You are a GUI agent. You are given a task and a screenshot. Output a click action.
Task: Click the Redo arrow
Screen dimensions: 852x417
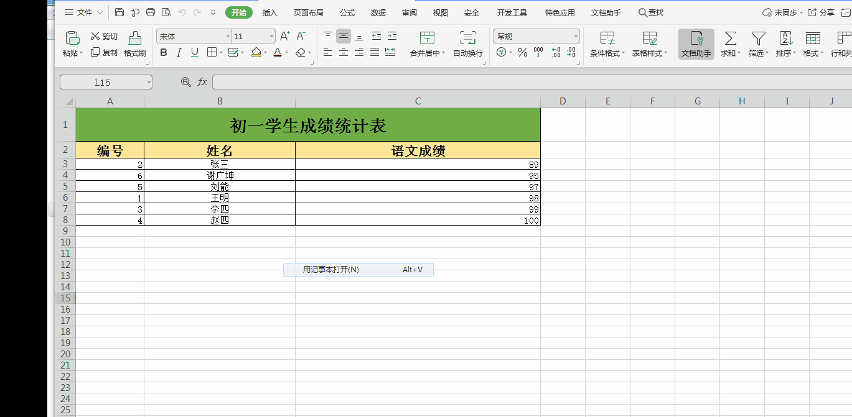(x=197, y=12)
